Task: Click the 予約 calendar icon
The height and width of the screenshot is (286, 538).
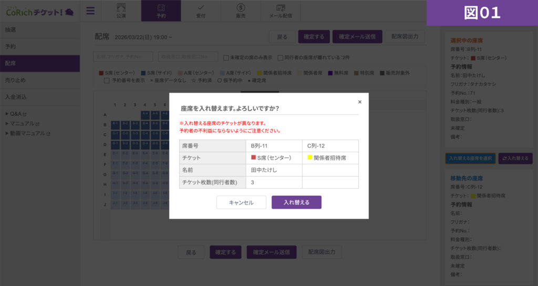Action: [161, 7]
